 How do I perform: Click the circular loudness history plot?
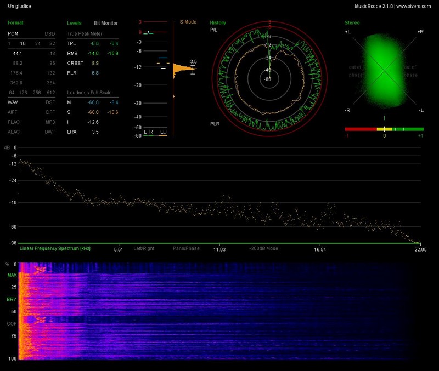pyautogui.click(x=269, y=79)
